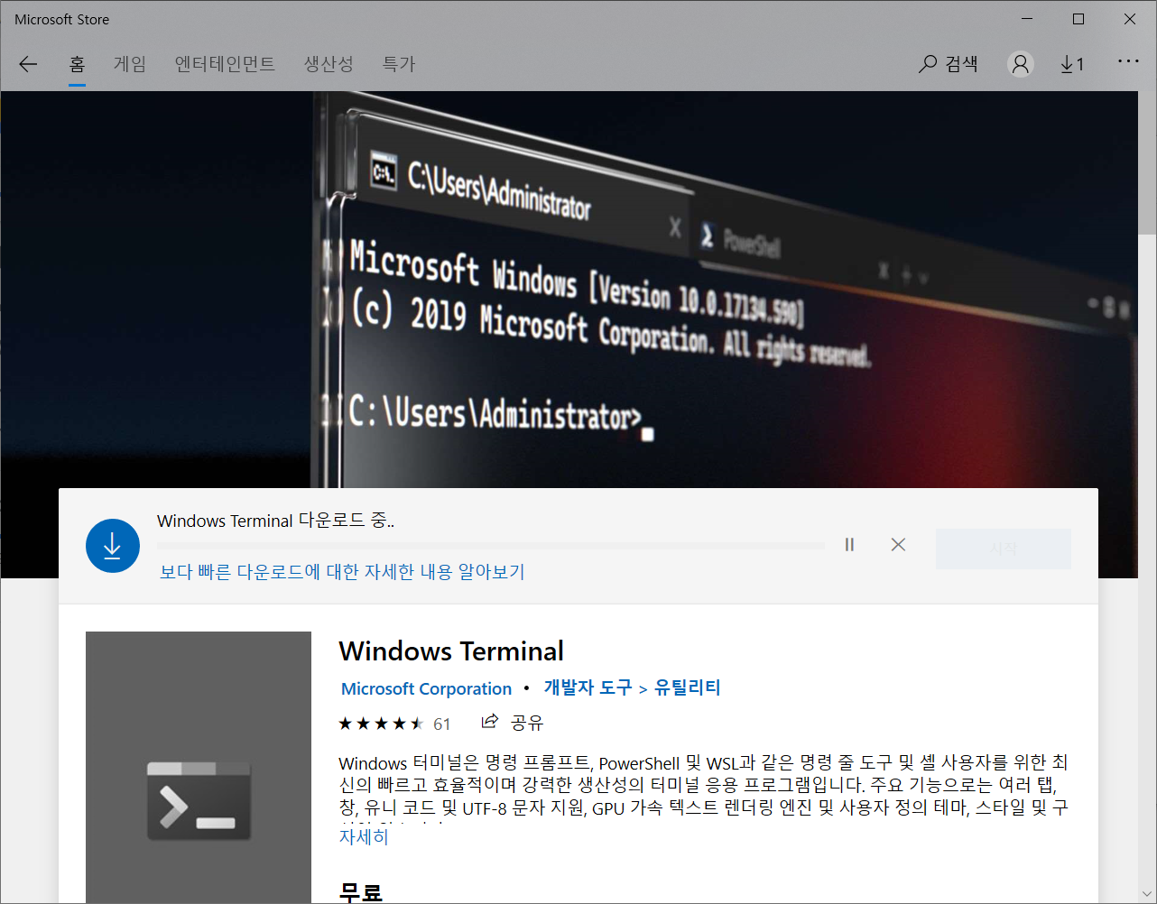1157x904 pixels.
Task: Click the download progress bar
Action: (491, 546)
